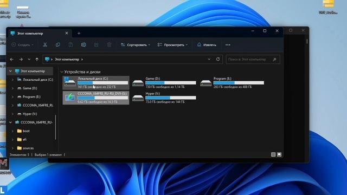Click '730 ГБ свободно из 1,14 ТБ' text
347x195 pixels.
(165, 87)
